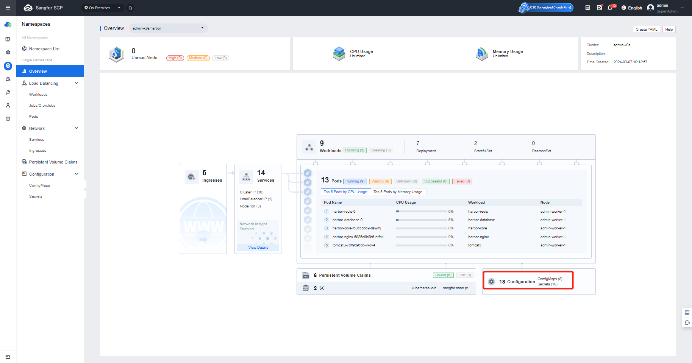Viewport: 692px width, 363px height.
Task: Select the highlighted Kubernetes icon in rail
Action: click(x=8, y=66)
